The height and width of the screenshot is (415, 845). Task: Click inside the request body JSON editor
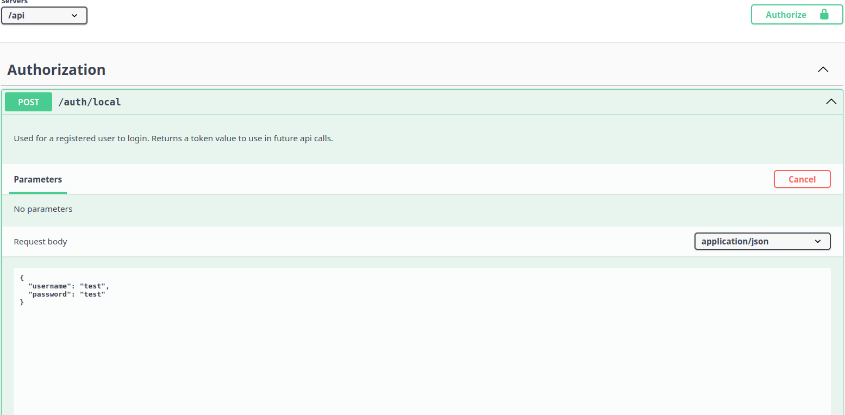(x=422, y=353)
